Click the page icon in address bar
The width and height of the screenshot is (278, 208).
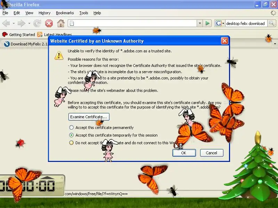coord(72,23)
